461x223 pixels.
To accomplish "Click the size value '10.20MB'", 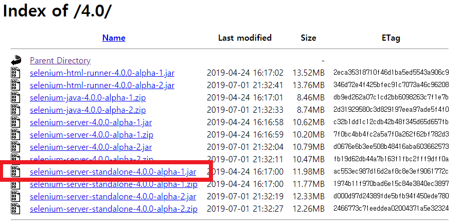I will 308,135.
